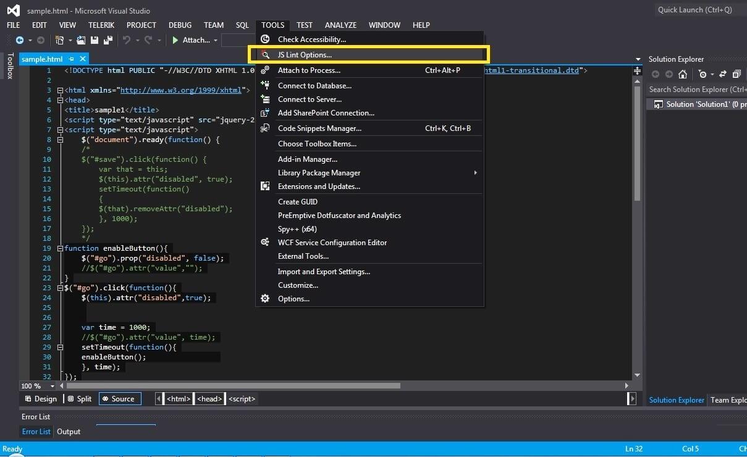Click the Collapse All icon in Solution Explorer
Image resolution: width=747 pixels, height=457 pixels.
736,74
